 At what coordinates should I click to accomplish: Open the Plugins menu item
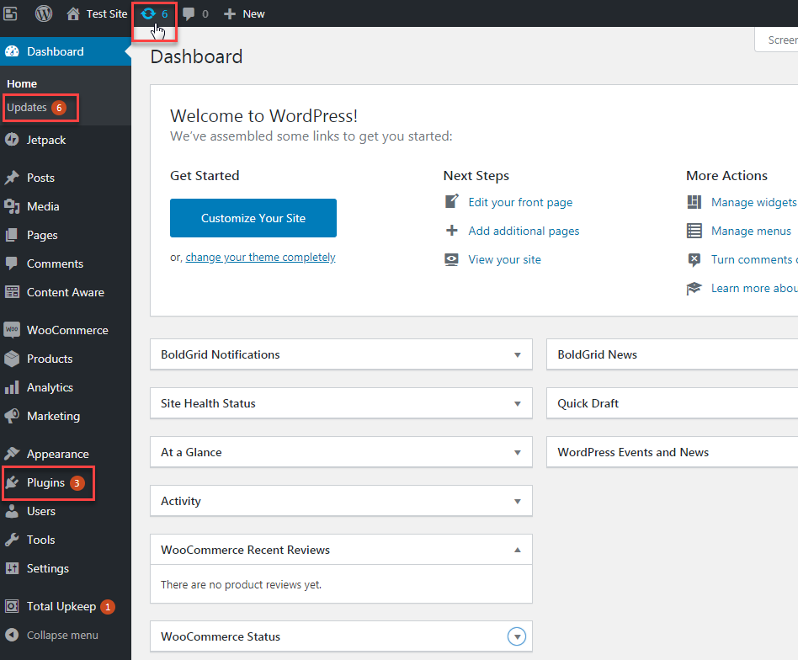[x=45, y=482]
